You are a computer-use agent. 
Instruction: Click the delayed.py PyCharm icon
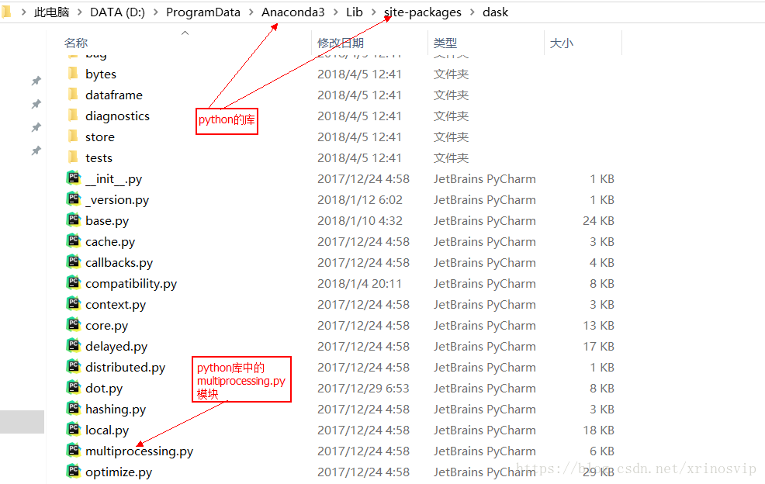[74, 346]
